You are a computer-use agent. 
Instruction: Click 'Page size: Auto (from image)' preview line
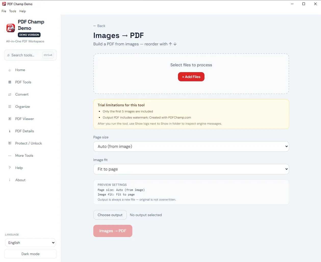coord(121,190)
